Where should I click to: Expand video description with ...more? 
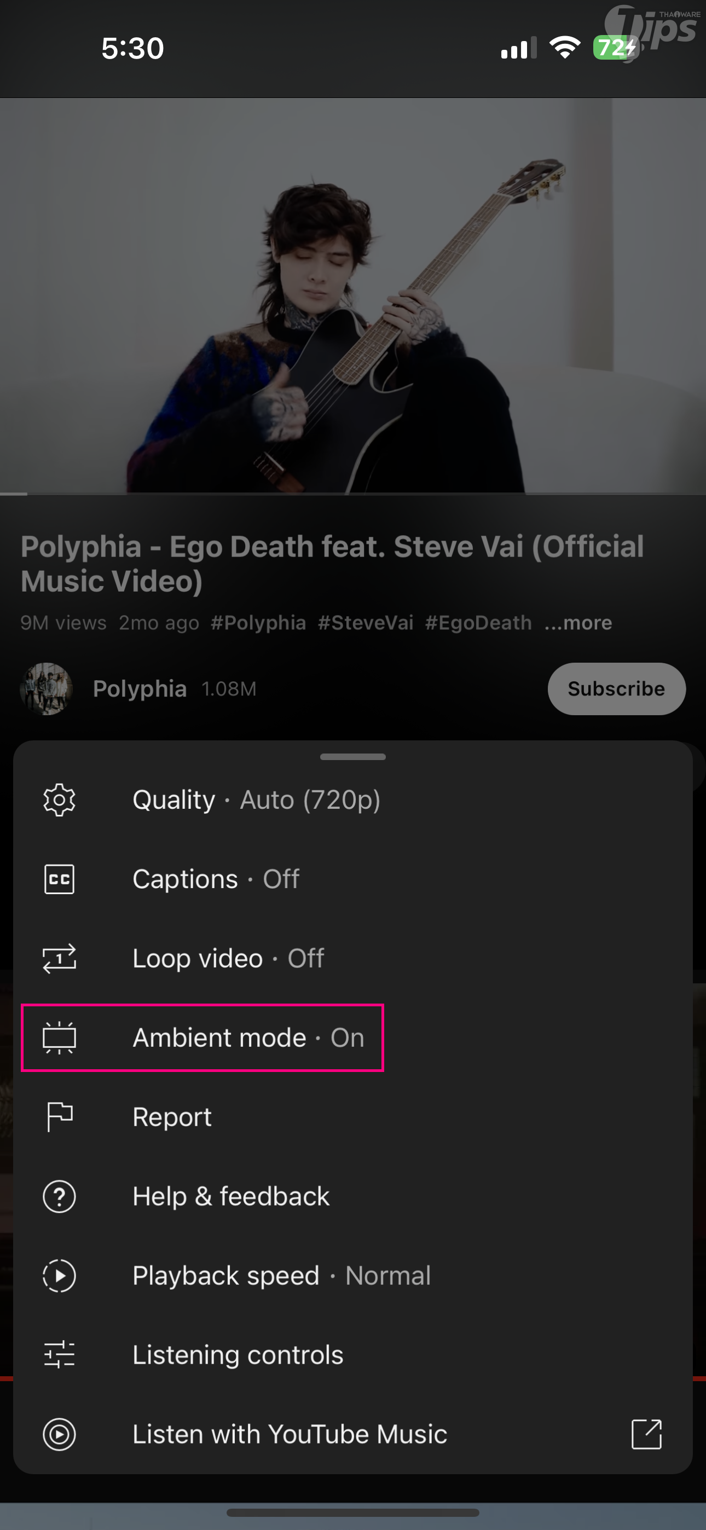(578, 623)
